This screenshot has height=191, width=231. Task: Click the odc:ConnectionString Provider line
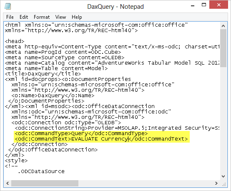coord(117,128)
